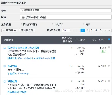The image size is (112, 95).
Task: Go to the next page arrow
Action: pyautogui.click(x=105, y=30)
